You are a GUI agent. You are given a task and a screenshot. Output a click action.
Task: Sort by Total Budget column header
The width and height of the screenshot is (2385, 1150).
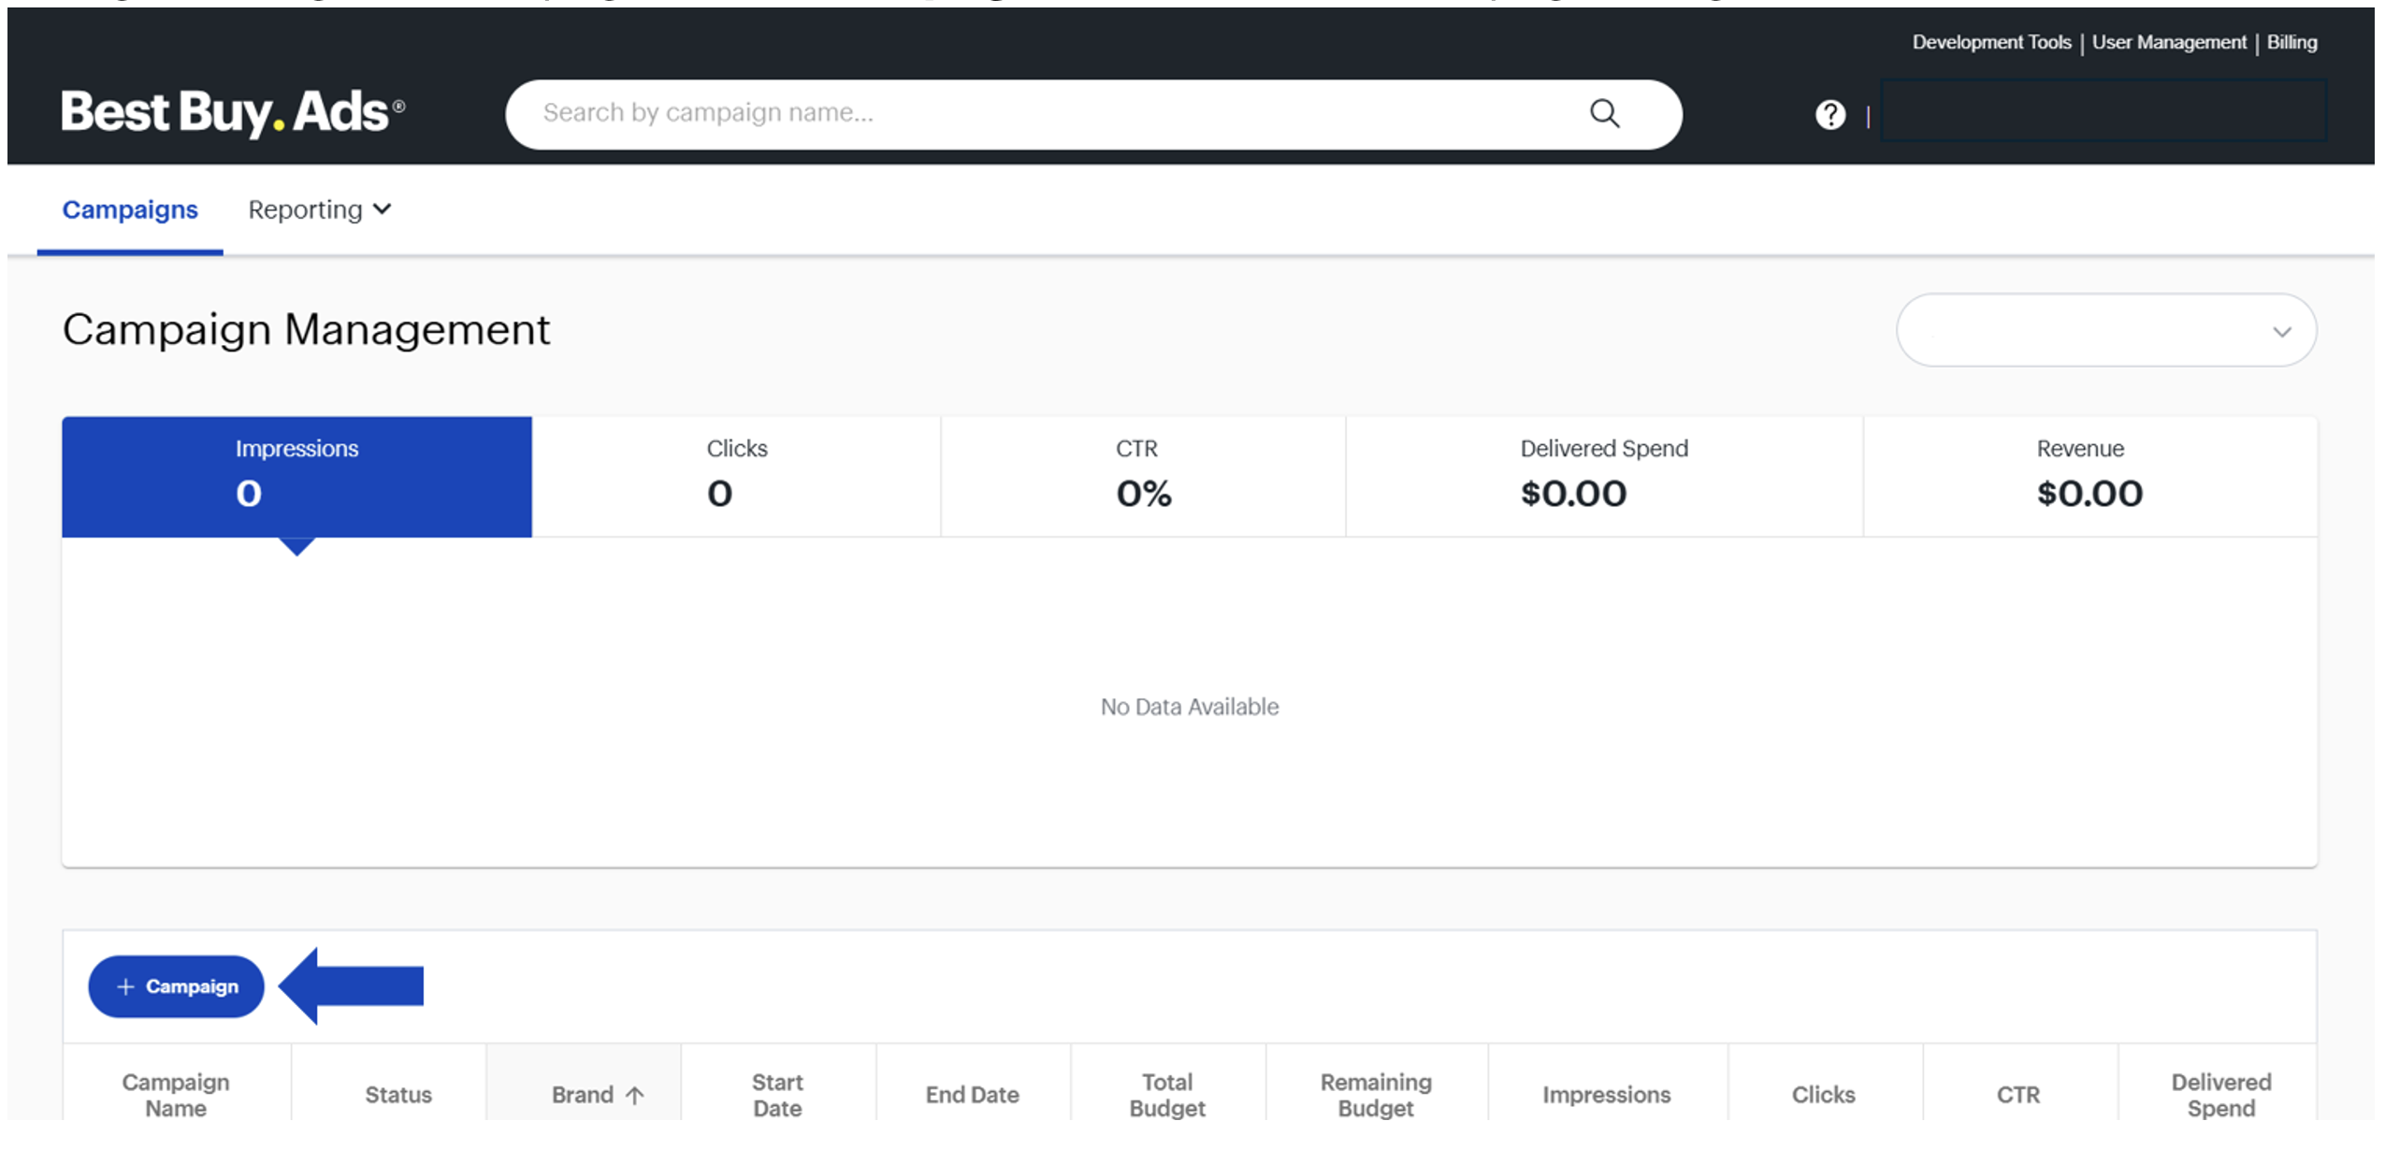(x=1166, y=1094)
